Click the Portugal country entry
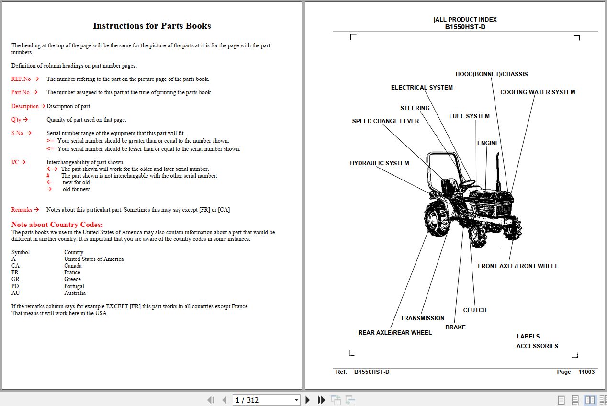The image size is (607, 406). pyautogui.click(x=74, y=286)
